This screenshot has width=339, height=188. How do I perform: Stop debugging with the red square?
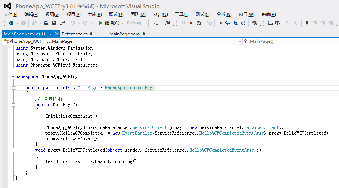pos(191,23)
